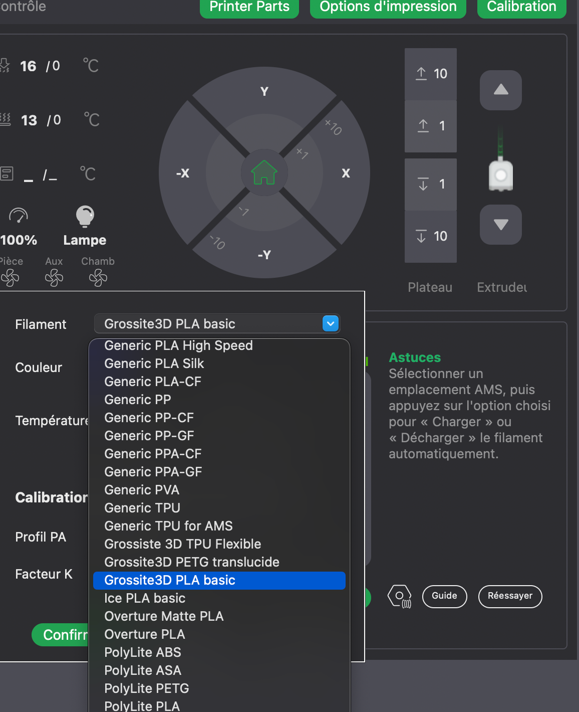This screenshot has height=712, width=579.
Task: Open the Printer Parts button
Action: (x=249, y=7)
